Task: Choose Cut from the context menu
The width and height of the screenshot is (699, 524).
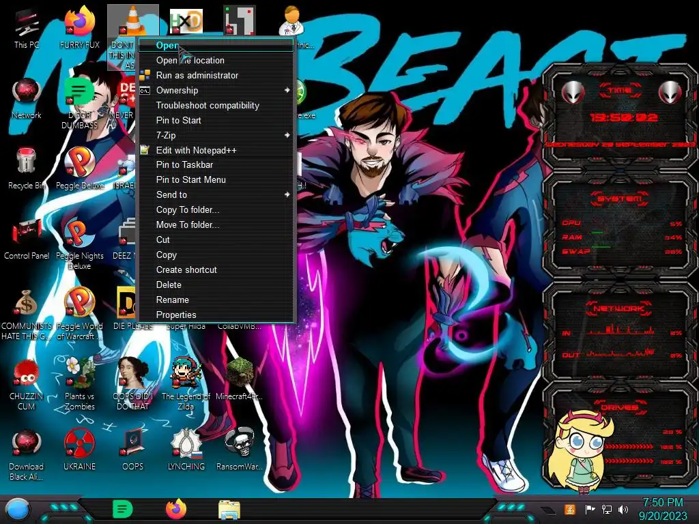Action: 216,239
